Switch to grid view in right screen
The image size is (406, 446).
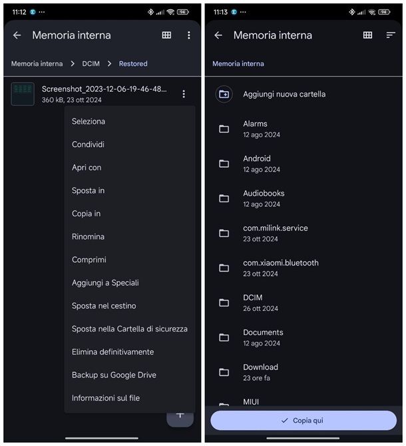tap(367, 35)
